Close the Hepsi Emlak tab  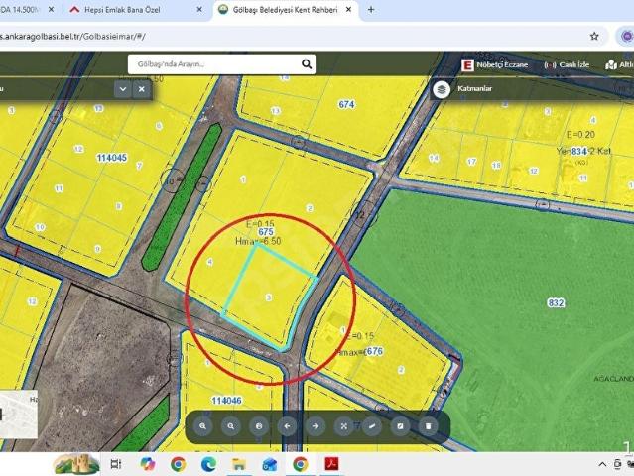[199, 9]
